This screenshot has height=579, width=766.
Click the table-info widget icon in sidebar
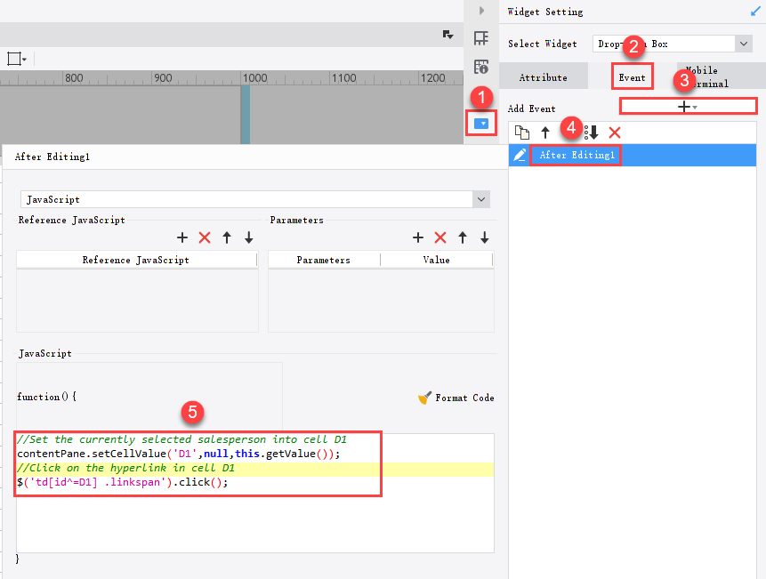click(481, 67)
